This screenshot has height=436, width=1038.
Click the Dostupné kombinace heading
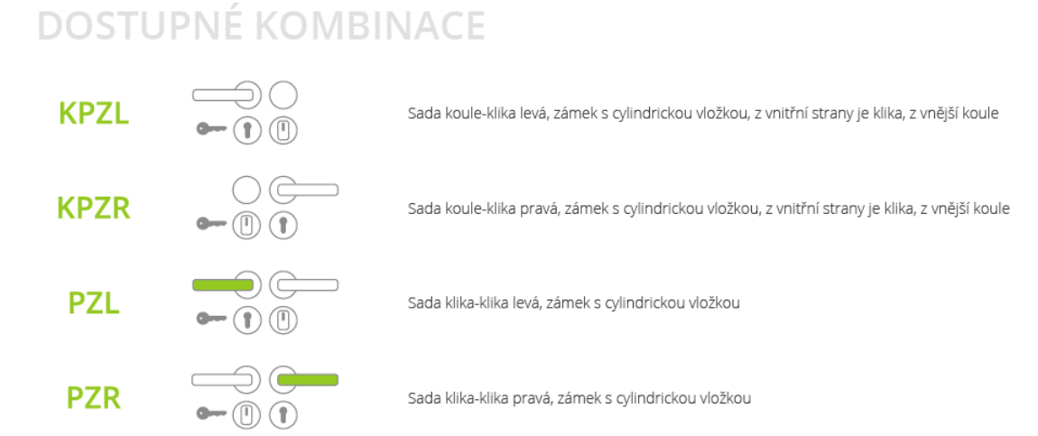262,26
